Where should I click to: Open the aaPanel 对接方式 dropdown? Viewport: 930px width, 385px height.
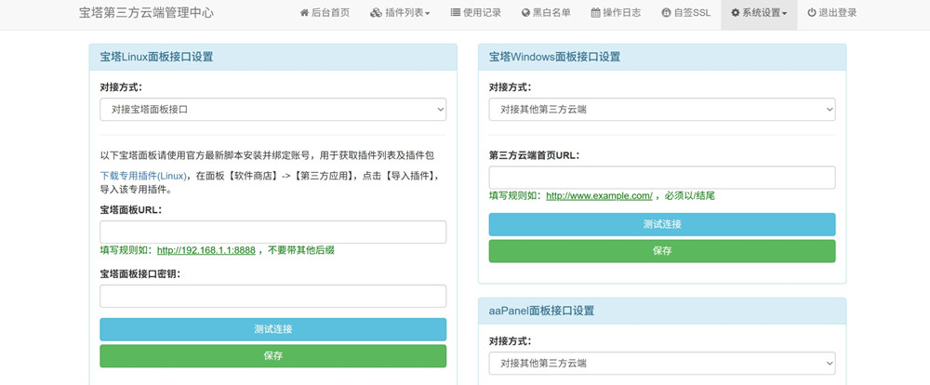coord(661,364)
